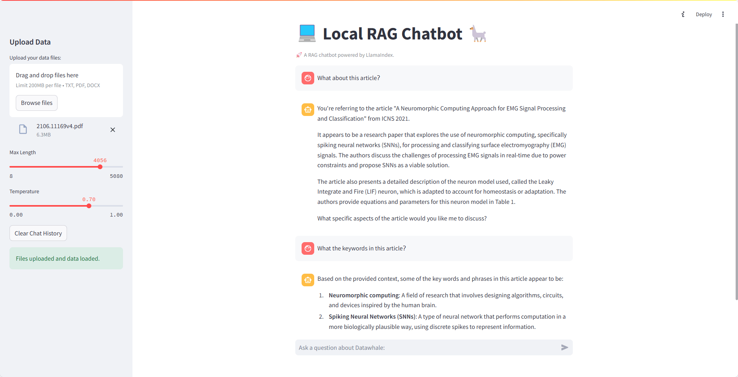Viewport: 738px width, 377px height.
Task: Click the page vertical scrollbar
Action: [736, 158]
